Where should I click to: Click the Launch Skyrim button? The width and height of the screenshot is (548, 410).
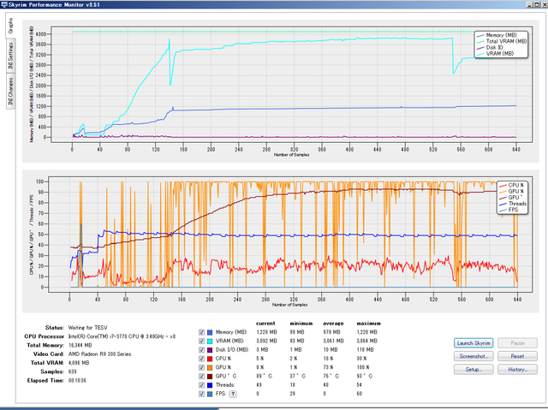(x=474, y=343)
